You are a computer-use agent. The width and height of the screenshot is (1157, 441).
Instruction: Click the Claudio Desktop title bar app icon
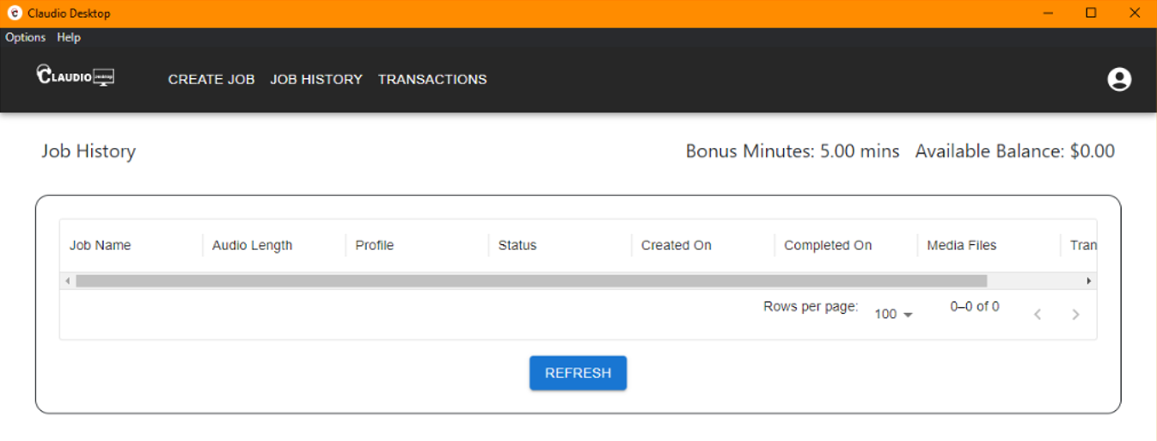click(14, 14)
